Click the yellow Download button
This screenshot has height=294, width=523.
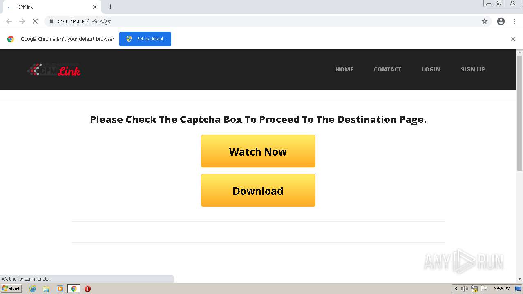coord(258,190)
